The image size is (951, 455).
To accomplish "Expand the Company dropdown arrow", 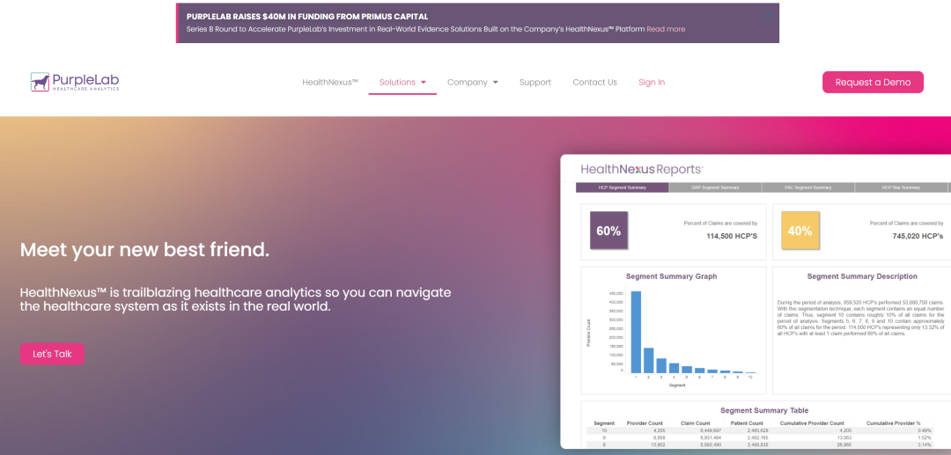I will [496, 83].
